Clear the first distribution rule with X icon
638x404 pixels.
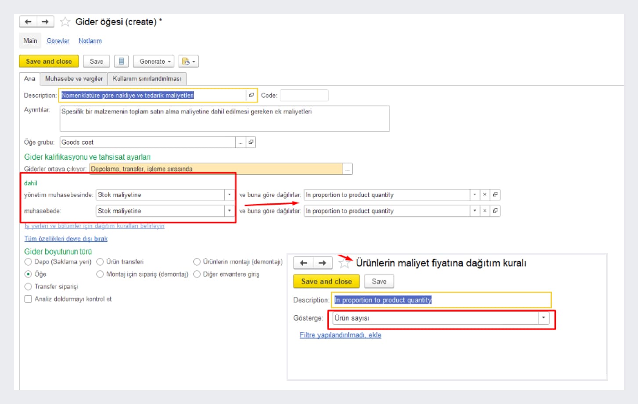tap(485, 195)
